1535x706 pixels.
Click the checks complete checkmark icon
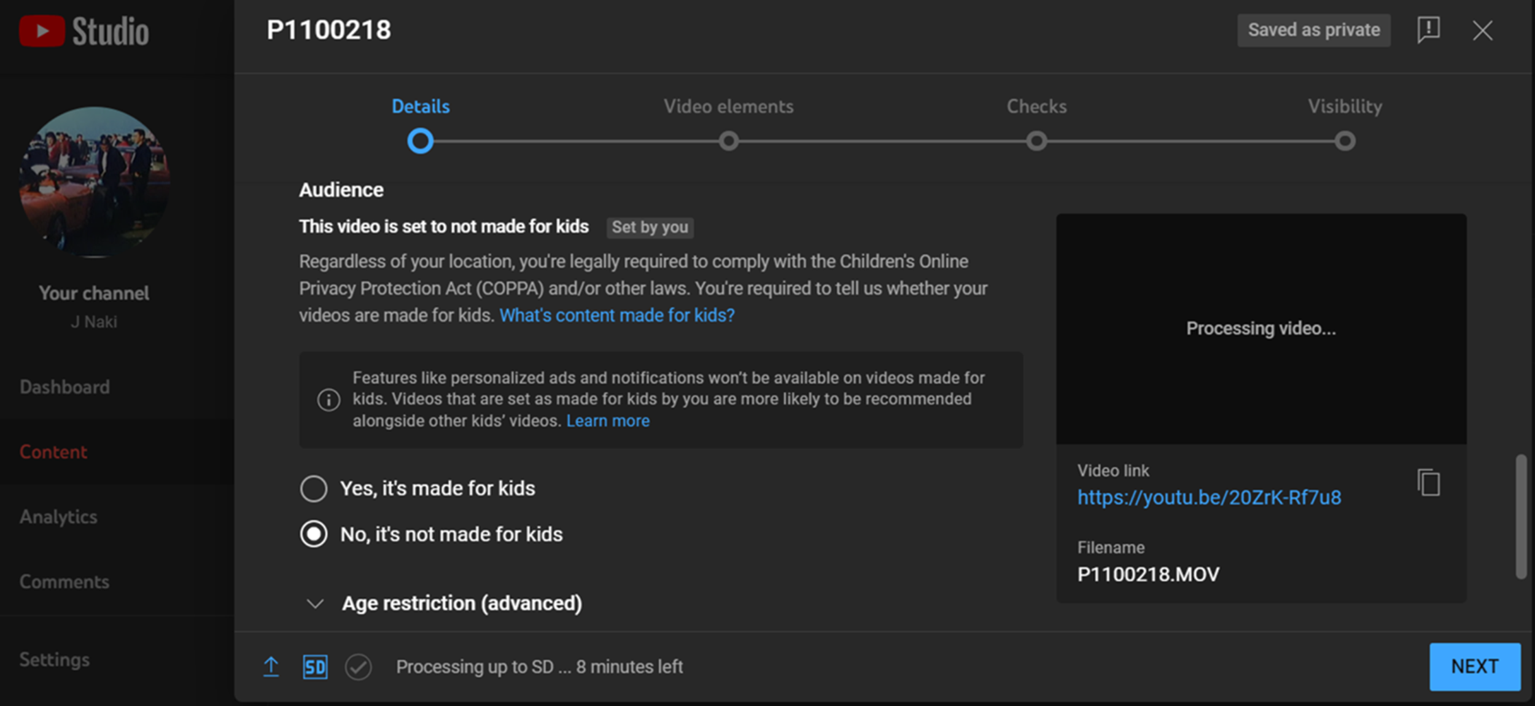click(358, 667)
